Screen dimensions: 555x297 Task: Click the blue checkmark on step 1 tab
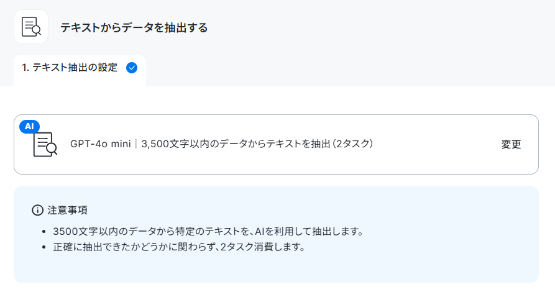[x=132, y=68]
